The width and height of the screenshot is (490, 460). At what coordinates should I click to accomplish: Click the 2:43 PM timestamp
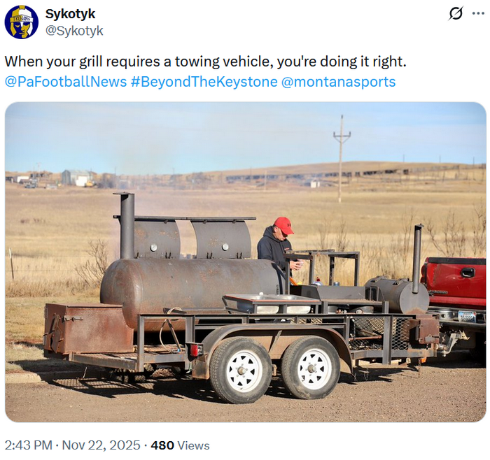coord(29,445)
